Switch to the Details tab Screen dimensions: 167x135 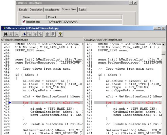[23, 10]
